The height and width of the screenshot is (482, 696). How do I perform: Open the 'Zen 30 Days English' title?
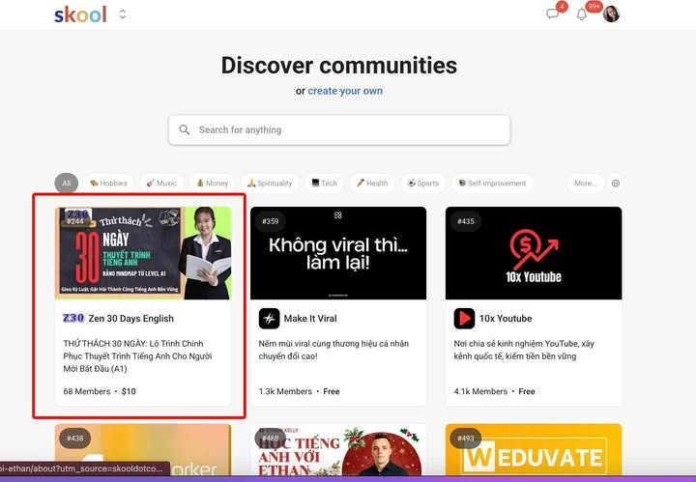(x=130, y=319)
